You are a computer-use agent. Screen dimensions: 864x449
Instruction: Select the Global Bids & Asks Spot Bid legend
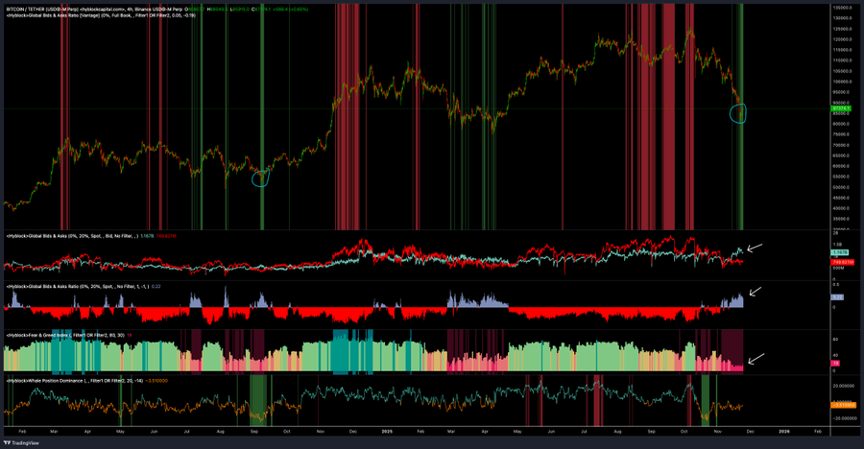pos(72,236)
